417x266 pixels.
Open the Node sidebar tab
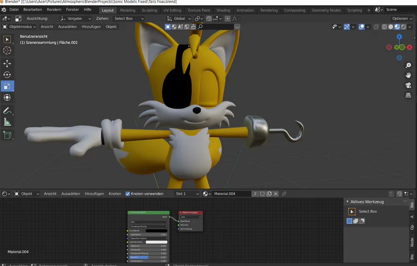tap(412, 242)
